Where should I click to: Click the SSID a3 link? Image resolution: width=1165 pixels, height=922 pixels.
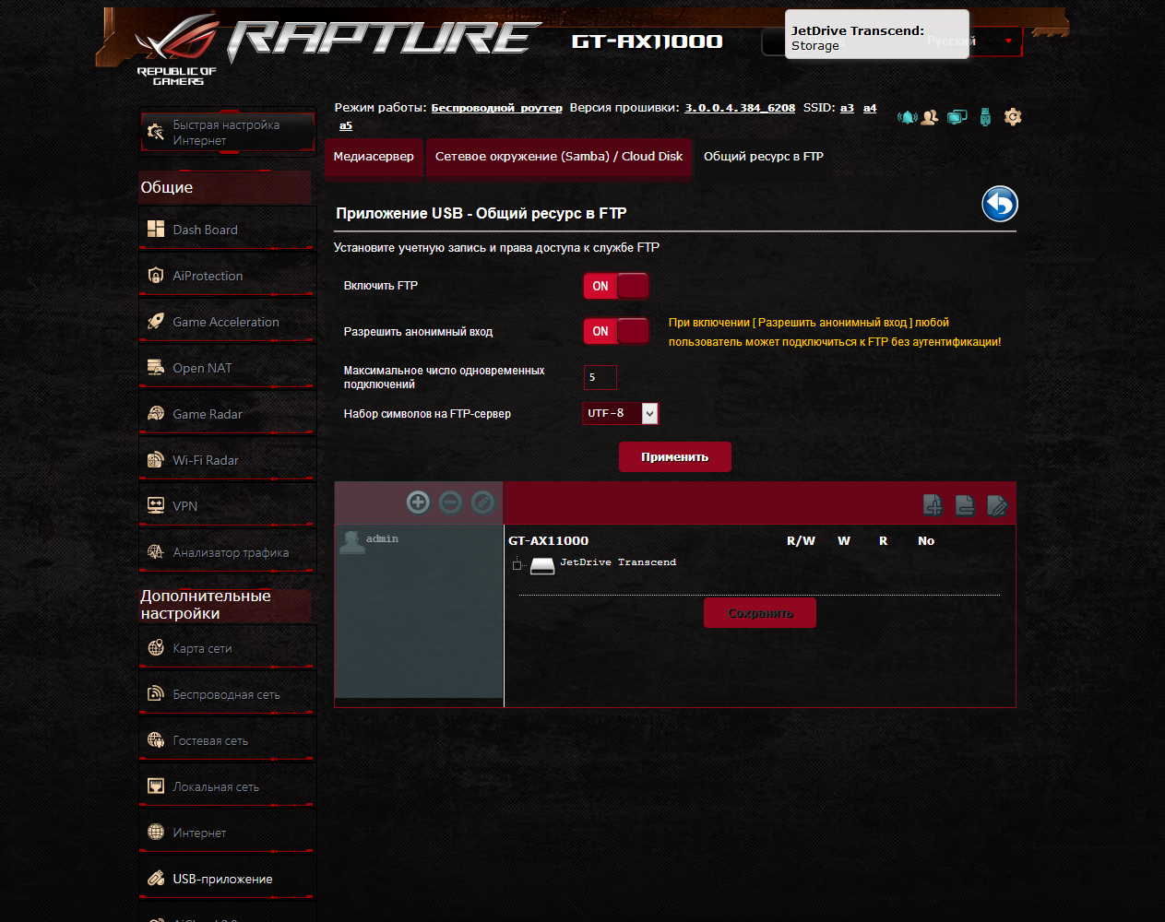coord(847,108)
